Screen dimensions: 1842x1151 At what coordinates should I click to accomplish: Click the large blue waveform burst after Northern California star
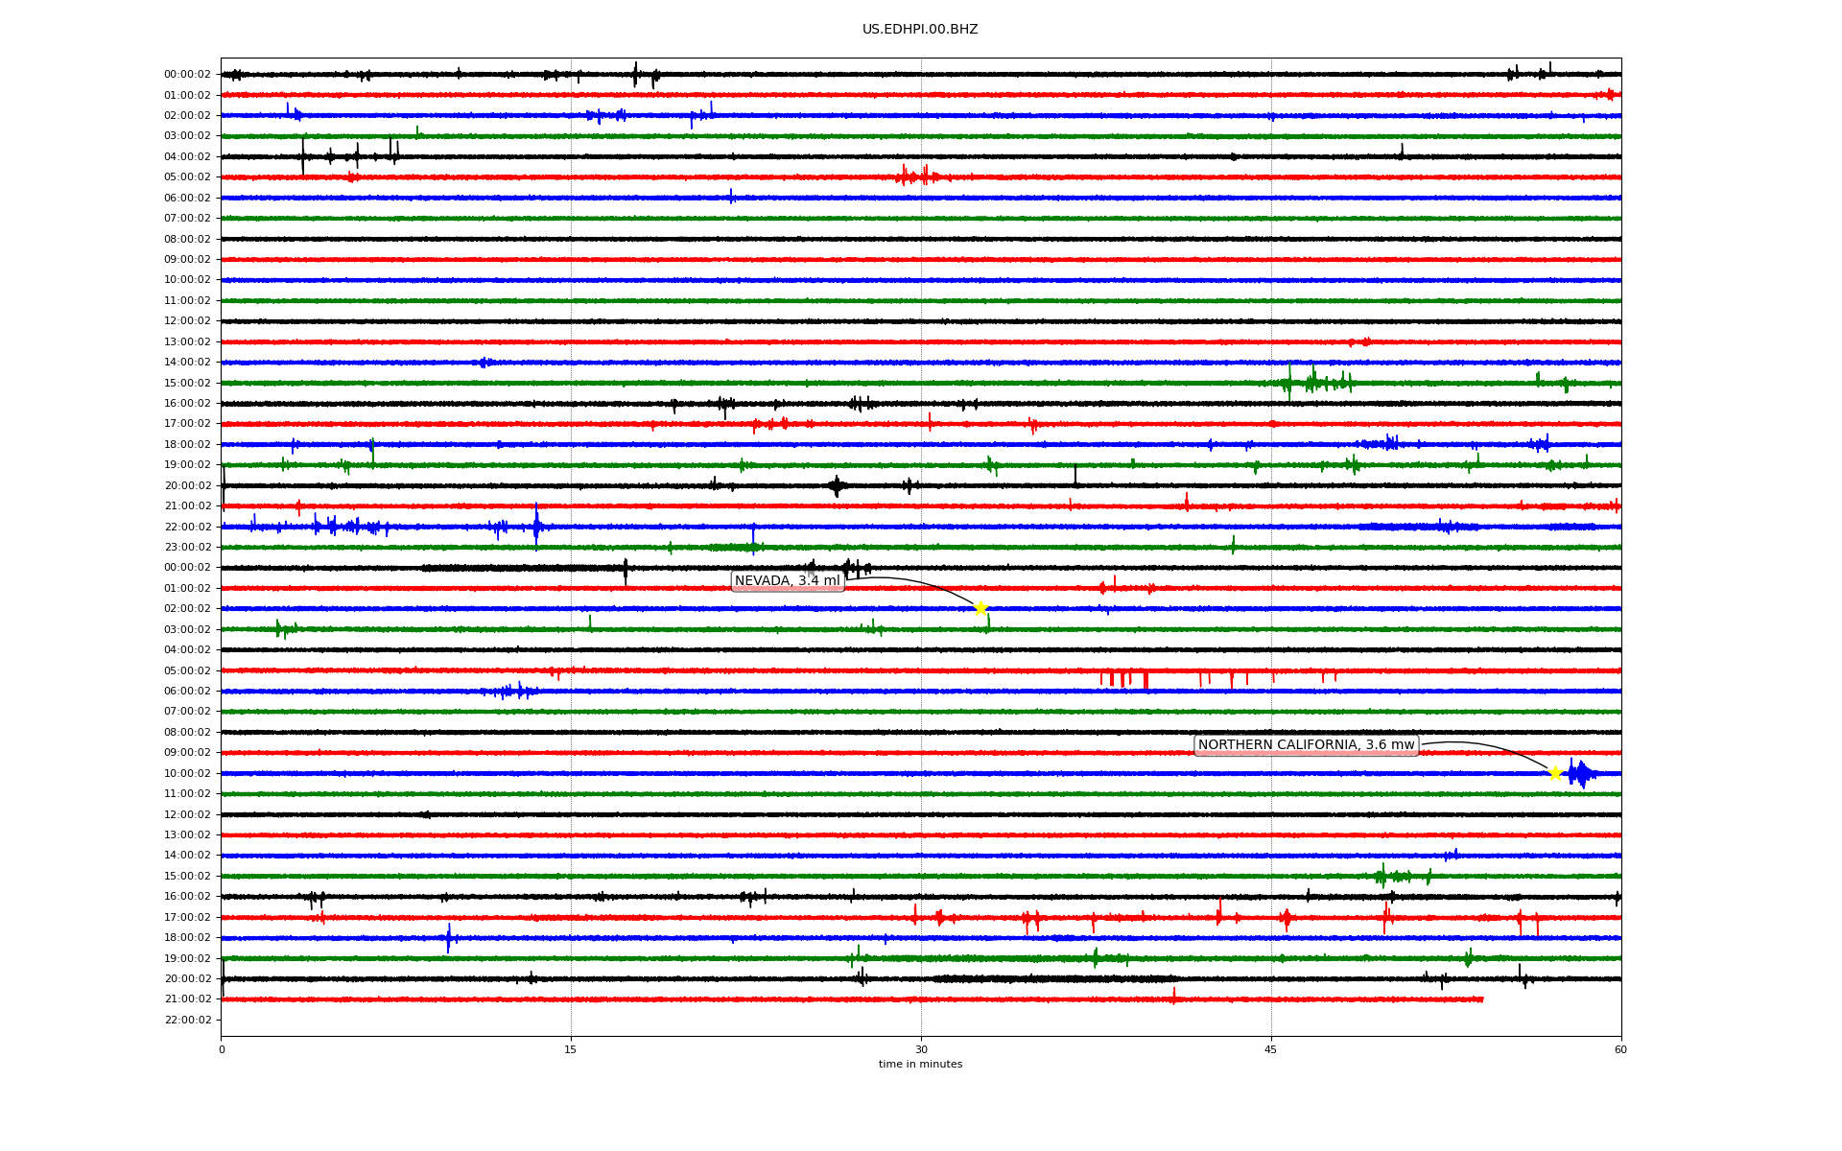pos(1580,773)
